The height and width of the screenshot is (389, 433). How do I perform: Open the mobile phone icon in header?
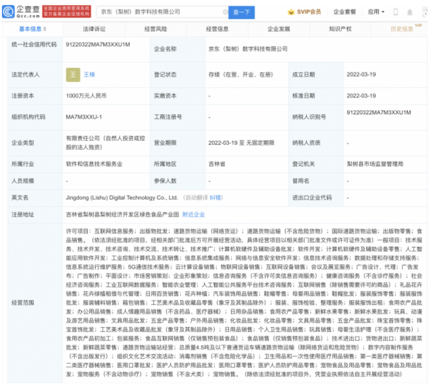pyautogui.click(x=396, y=12)
